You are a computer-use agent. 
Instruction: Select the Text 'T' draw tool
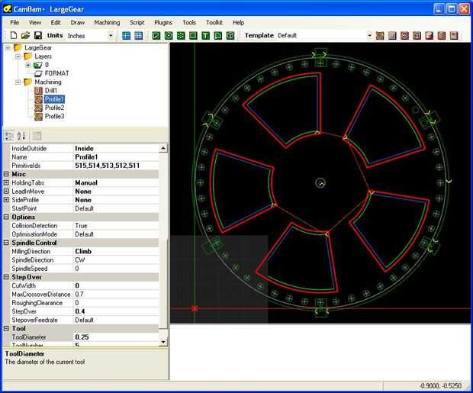(206, 36)
